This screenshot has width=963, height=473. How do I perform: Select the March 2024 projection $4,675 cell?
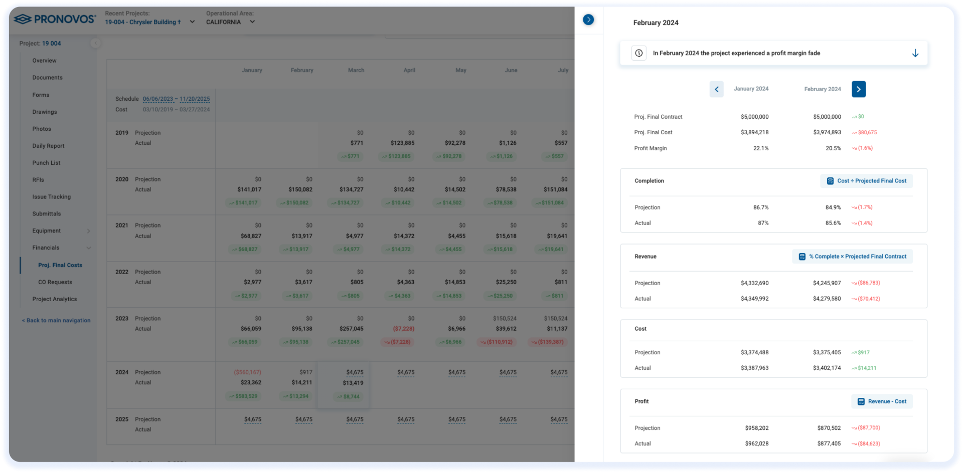(x=355, y=372)
